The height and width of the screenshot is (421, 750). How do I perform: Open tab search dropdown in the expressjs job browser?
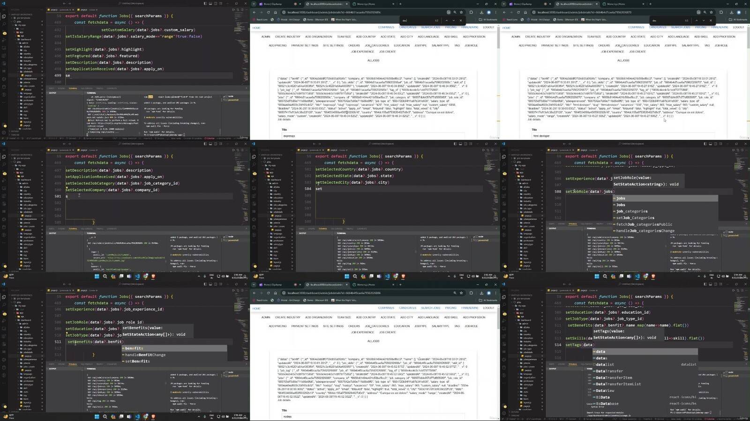[x=254, y=4]
